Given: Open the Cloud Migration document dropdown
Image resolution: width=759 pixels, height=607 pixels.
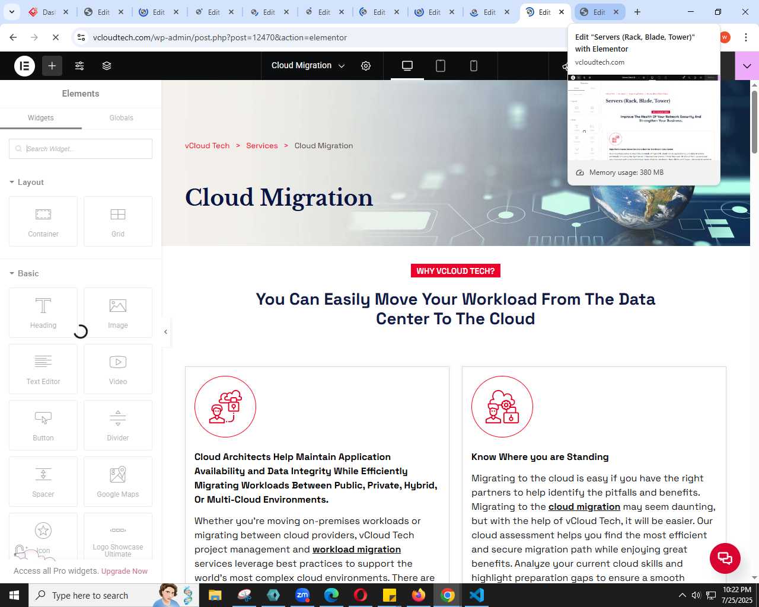Looking at the screenshot, I should [x=308, y=66].
